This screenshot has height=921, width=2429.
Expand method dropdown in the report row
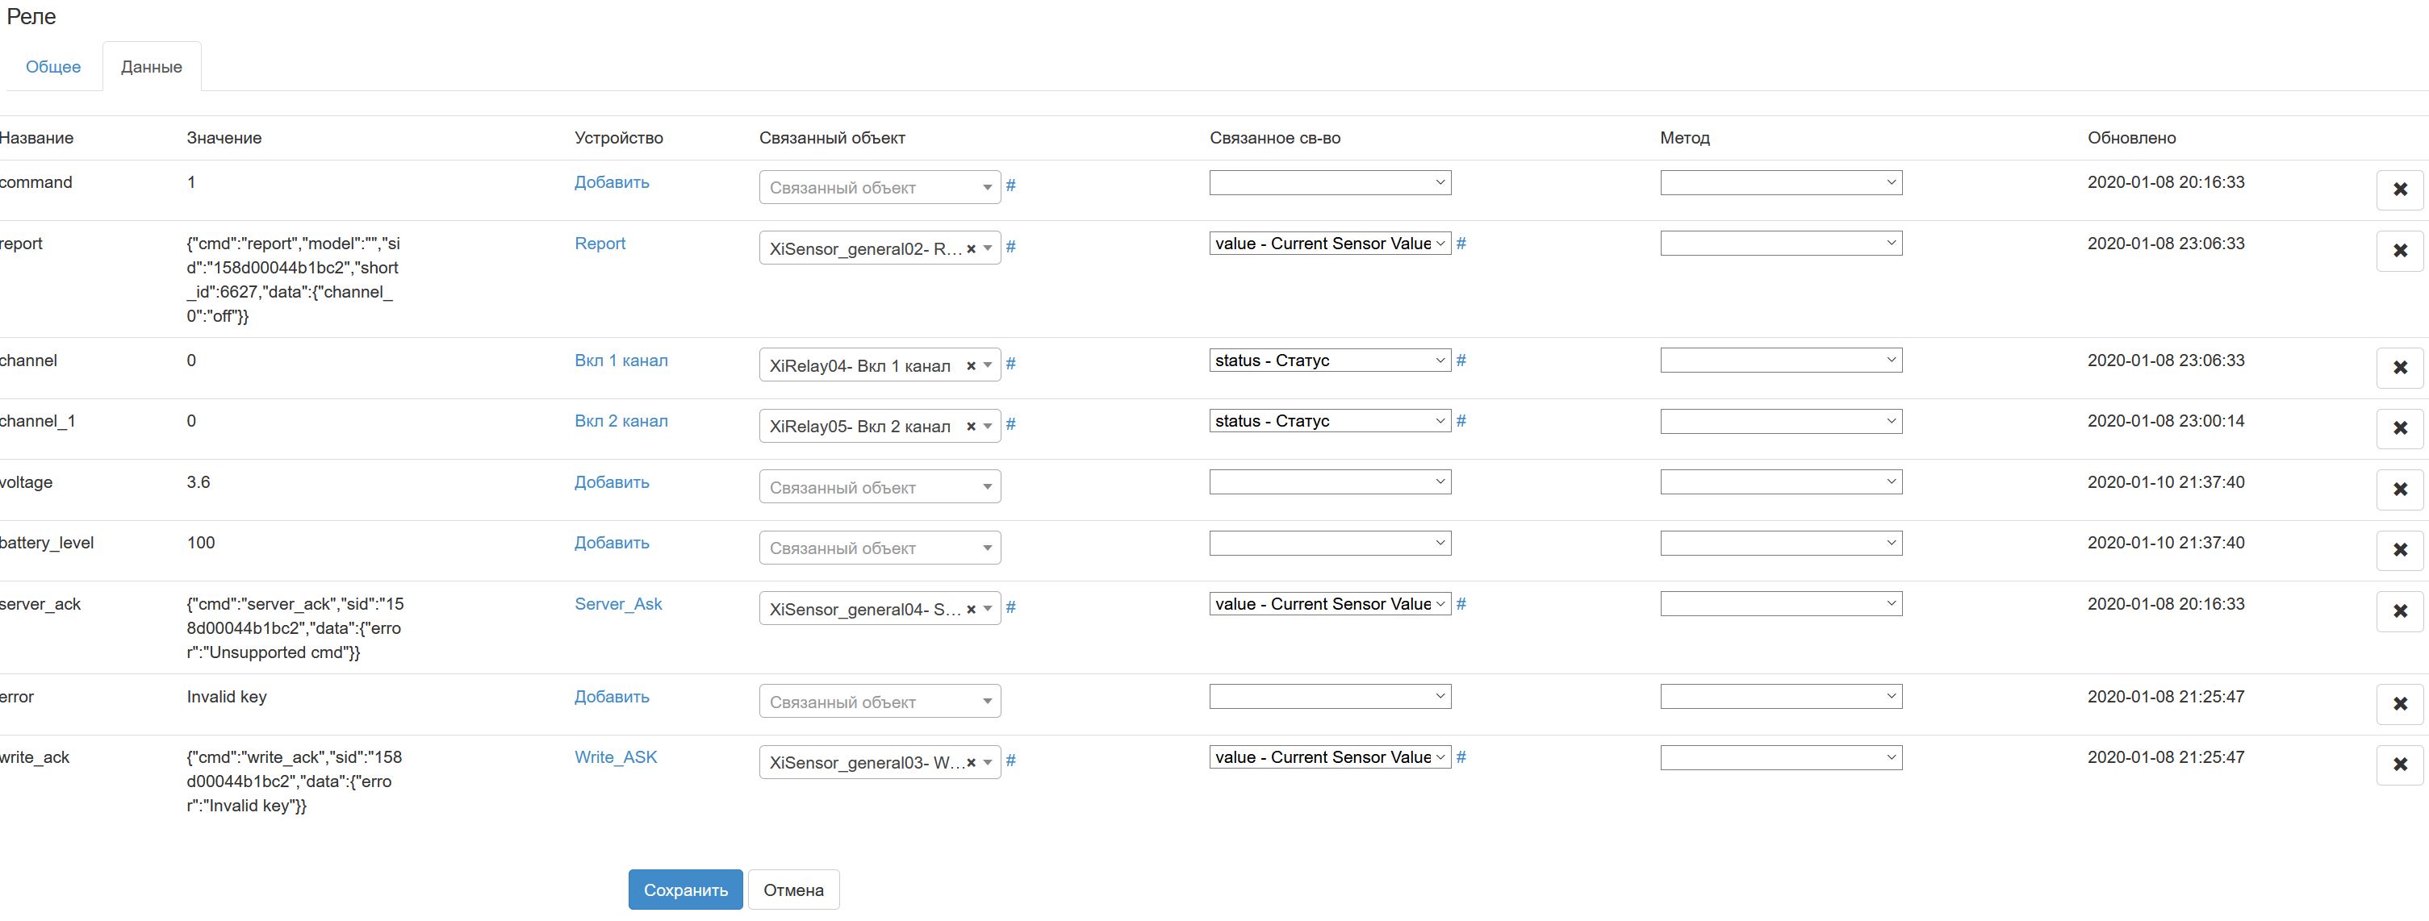pos(1780,244)
